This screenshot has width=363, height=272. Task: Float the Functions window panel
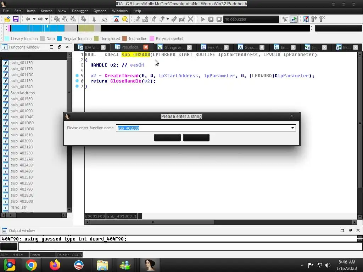(x=60, y=47)
